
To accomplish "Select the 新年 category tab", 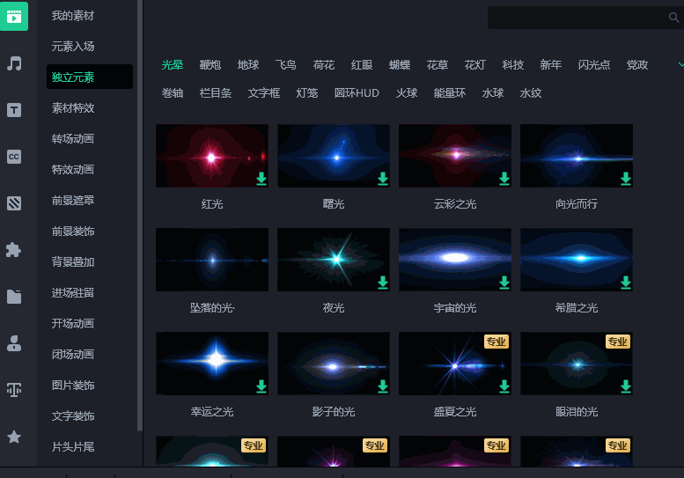I will coord(551,65).
